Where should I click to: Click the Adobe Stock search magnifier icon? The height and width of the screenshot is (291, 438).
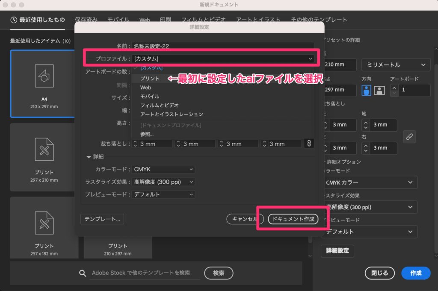tap(83, 273)
